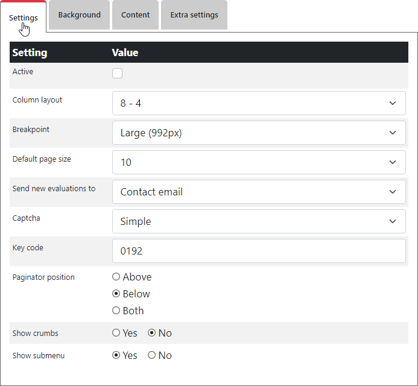The height and width of the screenshot is (386, 418).
Task: Set Show crumbs to No
Action: click(152, 333)
